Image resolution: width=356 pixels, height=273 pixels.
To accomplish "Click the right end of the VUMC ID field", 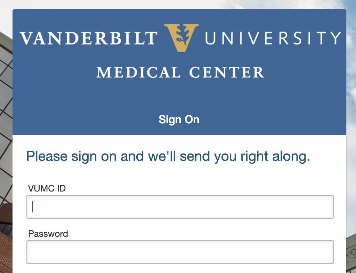I will (x=327, y=207).
